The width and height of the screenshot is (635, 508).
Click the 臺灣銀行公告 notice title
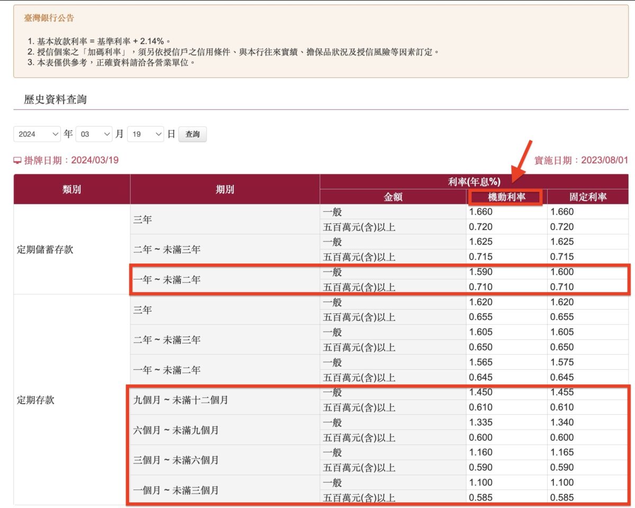(49, 18)
